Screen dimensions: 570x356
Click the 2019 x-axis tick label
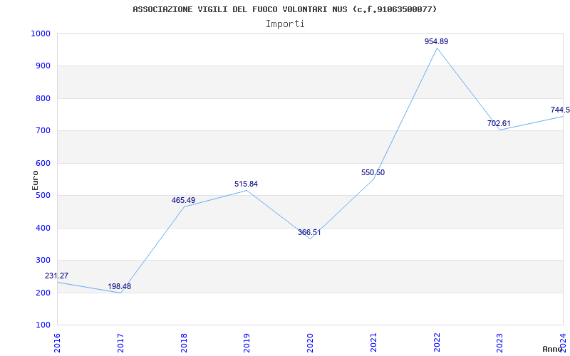[x=247, y=342]
